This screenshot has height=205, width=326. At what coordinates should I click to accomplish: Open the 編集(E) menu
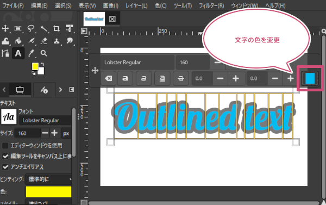coord(39,5)
